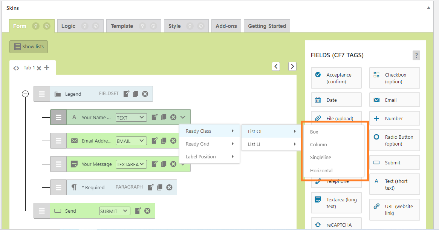Add a new tab with plus icon
This screenshot has width=439, height=230.
[47, 68]
